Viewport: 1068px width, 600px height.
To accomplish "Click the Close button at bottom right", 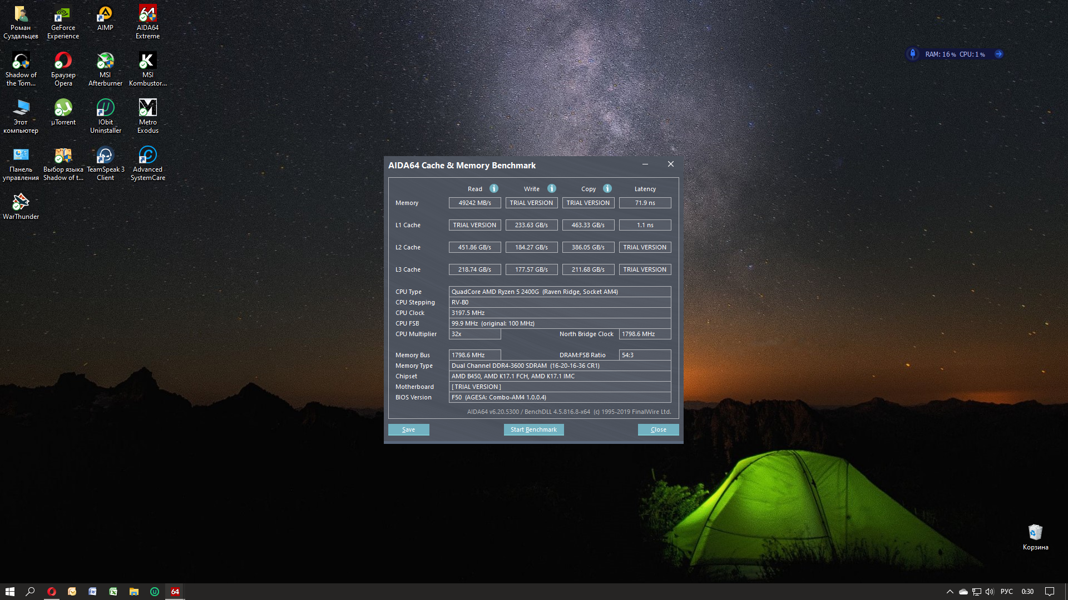I will click(x=658, y=429).
